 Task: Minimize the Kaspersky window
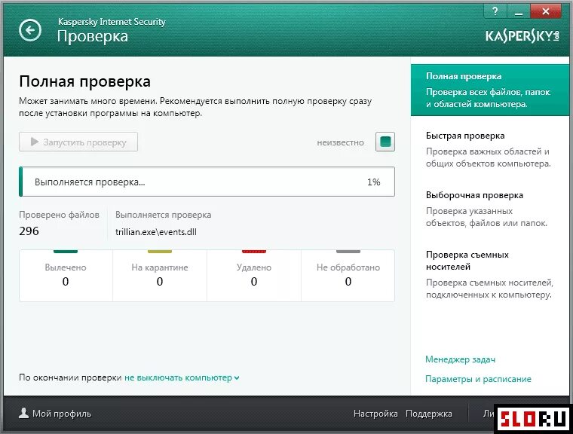pos(518,12)
